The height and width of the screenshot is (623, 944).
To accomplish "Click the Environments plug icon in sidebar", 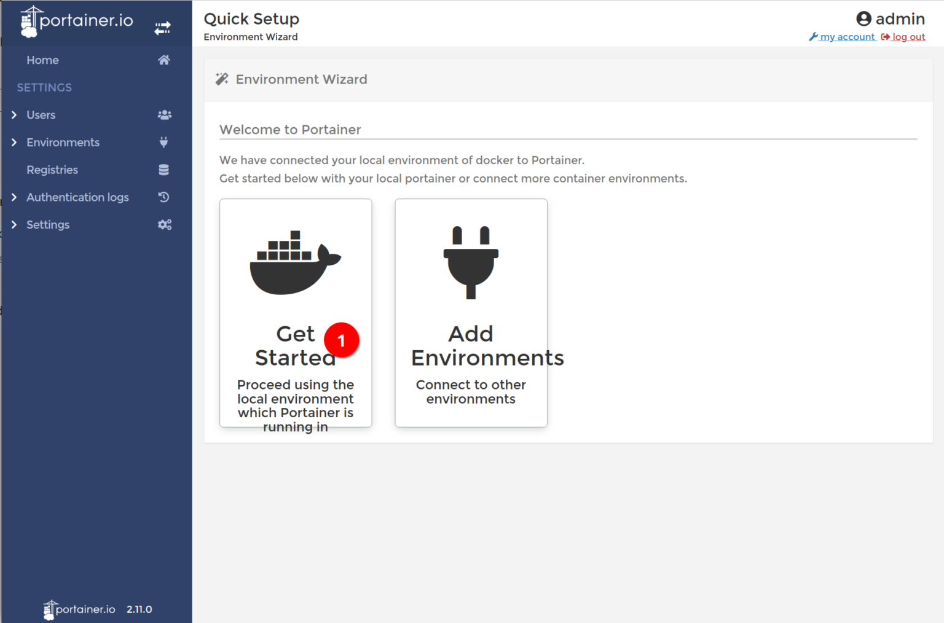I will (163, 143).
